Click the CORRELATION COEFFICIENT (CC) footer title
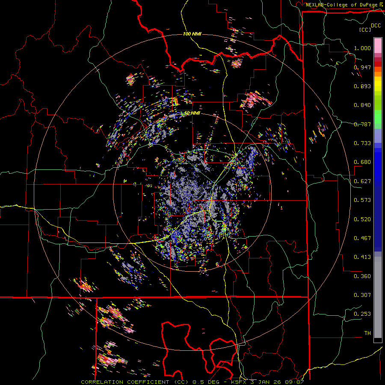The width and height of the screenshot is (385, 385). (x=135, y=382)
